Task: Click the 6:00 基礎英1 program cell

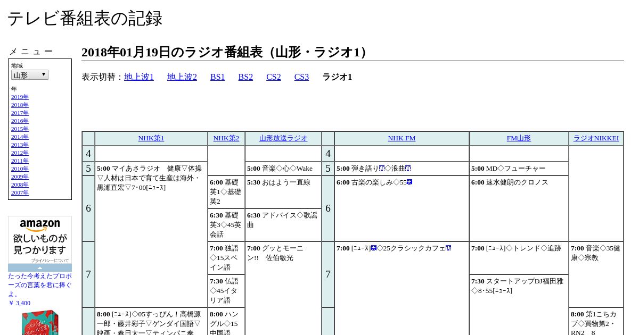Action: pos(226,192)
